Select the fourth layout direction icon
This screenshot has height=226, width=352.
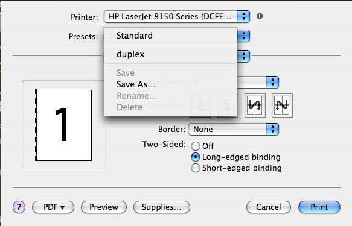click(282, 105)
